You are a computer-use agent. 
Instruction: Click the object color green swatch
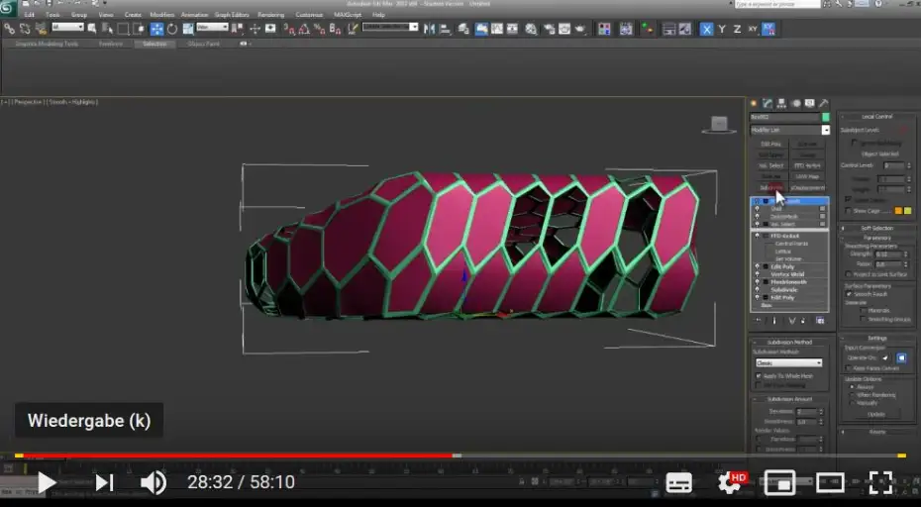coord(826,117)
